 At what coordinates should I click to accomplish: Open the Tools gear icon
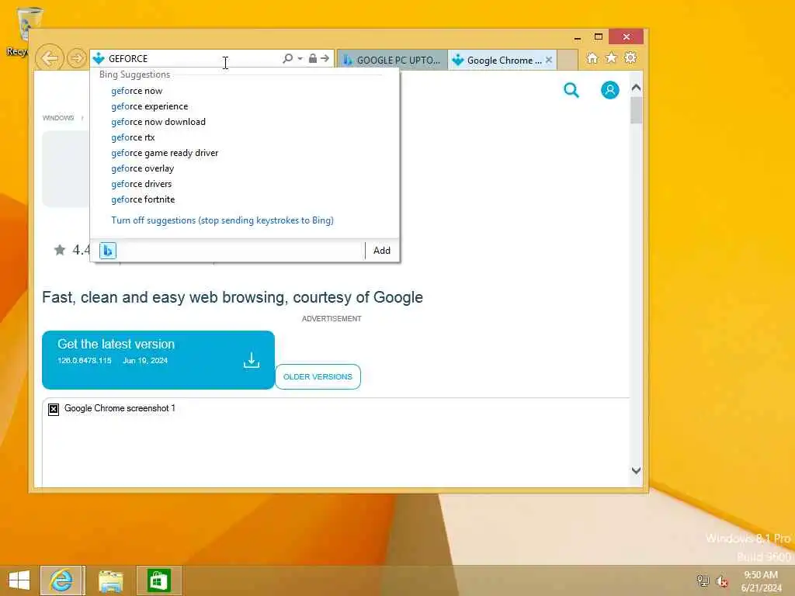click(630, 57)
